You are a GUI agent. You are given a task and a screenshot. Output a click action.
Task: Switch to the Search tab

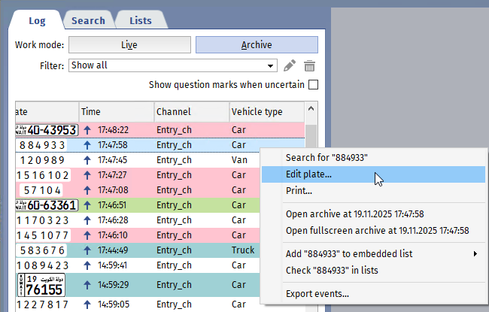click(x=88, y=20)
